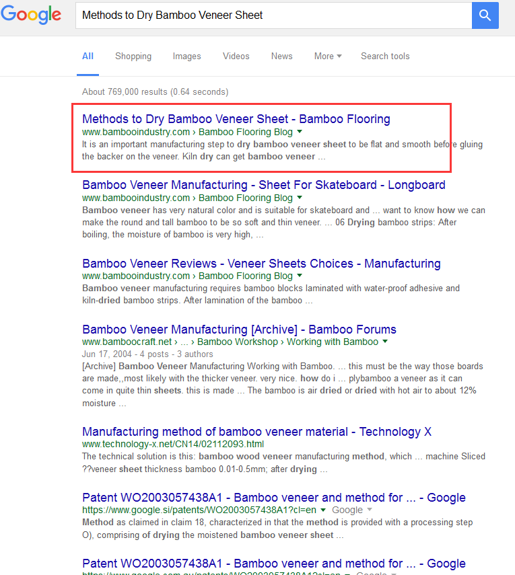Open 'Methods to Dry Bamboo Veneer Sheet' result
The image size is (515, 575).
point(236,119)
